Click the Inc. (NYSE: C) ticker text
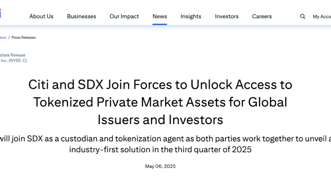 [x=14, y=60]
